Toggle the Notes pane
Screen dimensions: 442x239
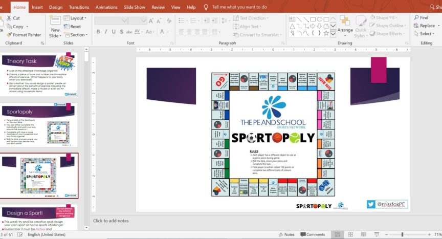point(285,234)
